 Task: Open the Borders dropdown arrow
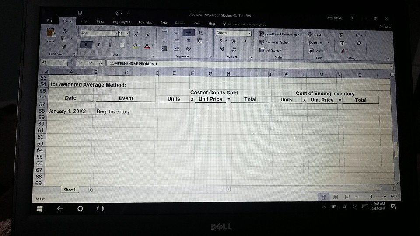click(x=128, y=45)
